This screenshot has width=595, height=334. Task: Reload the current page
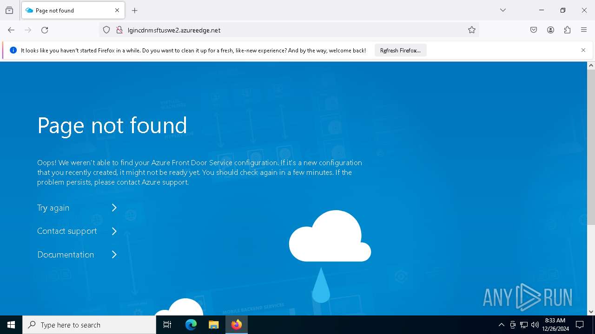tap(45, 30)
